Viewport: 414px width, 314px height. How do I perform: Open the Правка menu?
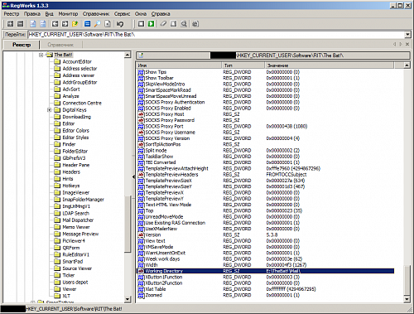tap(32, 14)
